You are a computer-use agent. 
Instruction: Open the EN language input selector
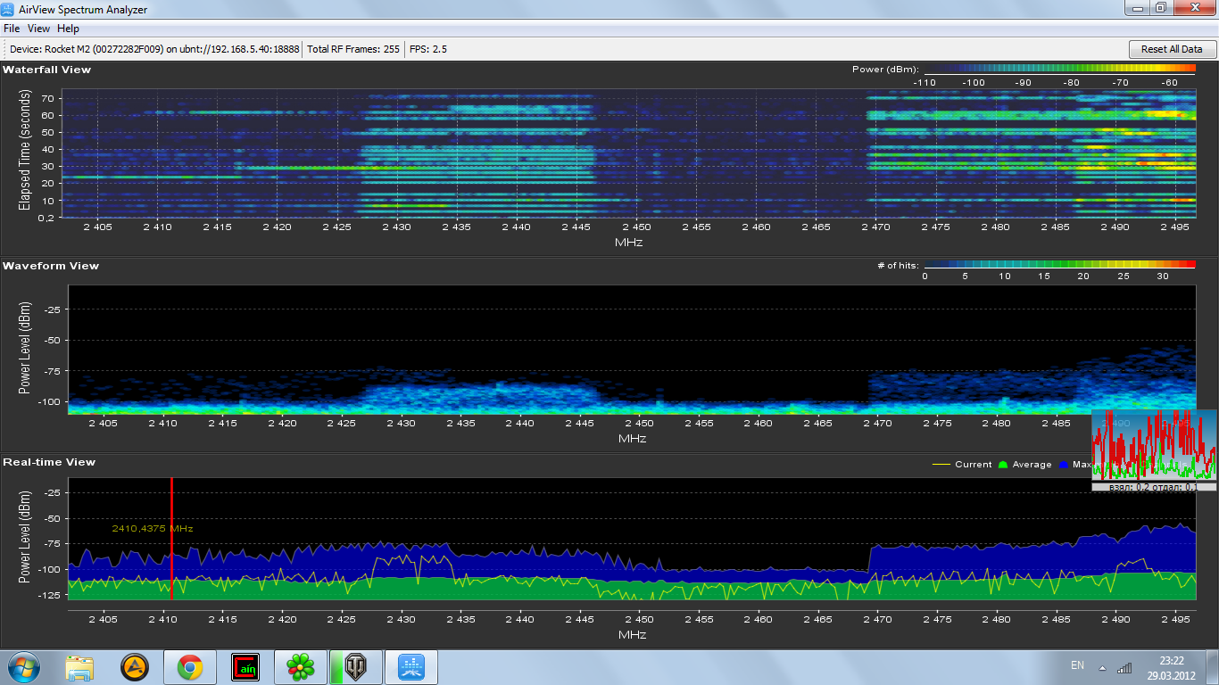(x=1077, y=665)
